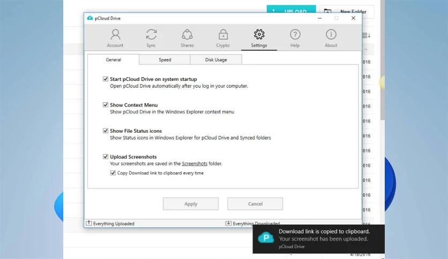The image size is (448, 259).
Task: Click the sort order icon in background window
Action: point(366,35)
